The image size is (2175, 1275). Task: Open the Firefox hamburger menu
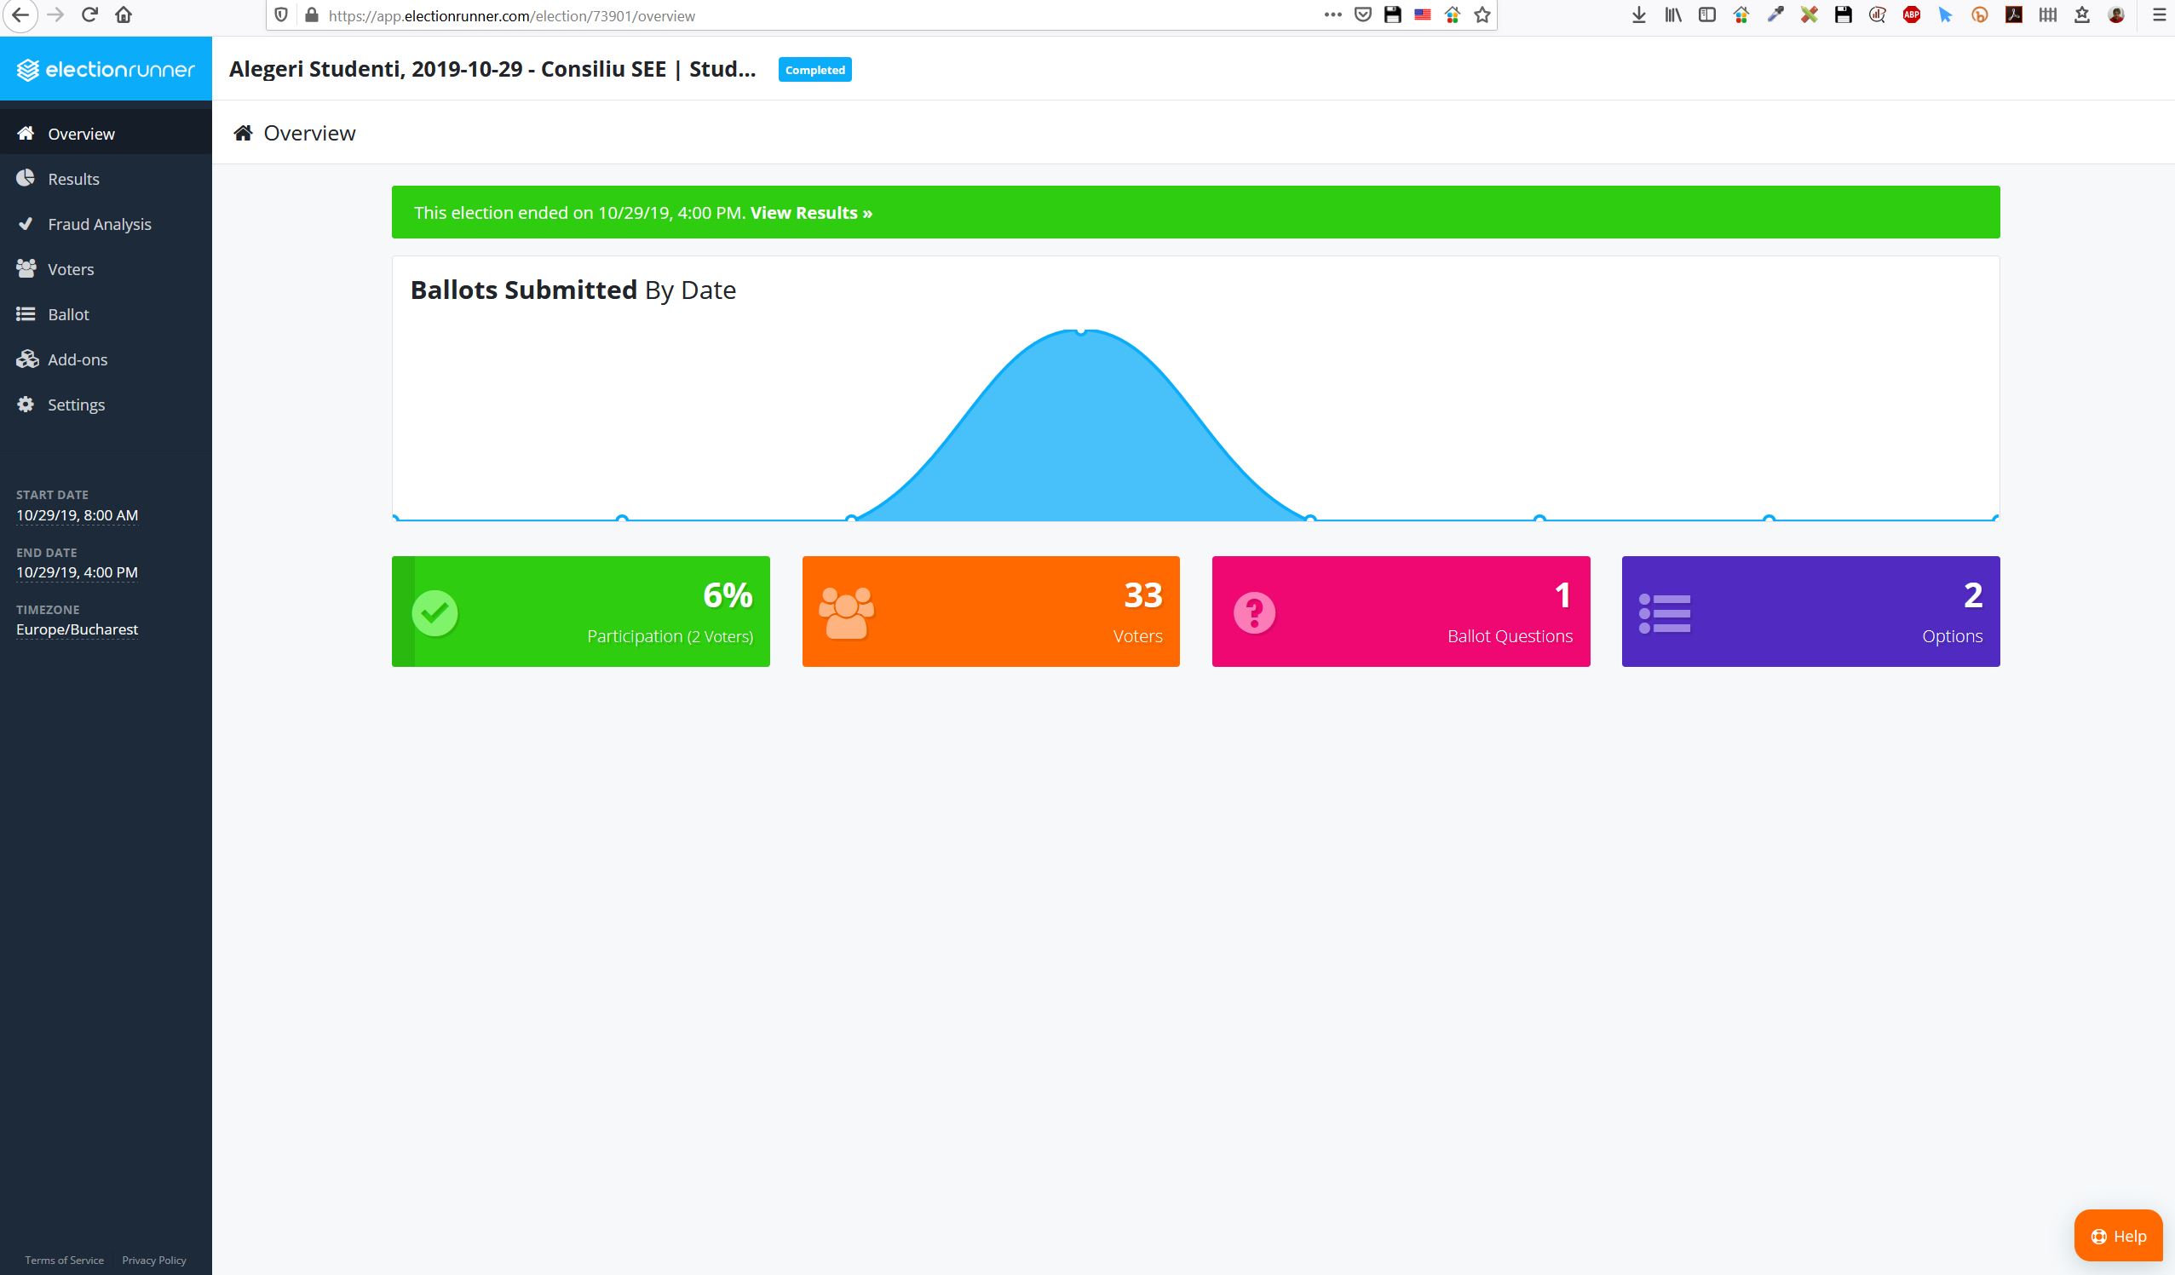click(2159, 14)
